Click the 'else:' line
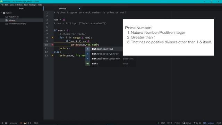This screenshot has width=222, height=125. coord(57,52)
